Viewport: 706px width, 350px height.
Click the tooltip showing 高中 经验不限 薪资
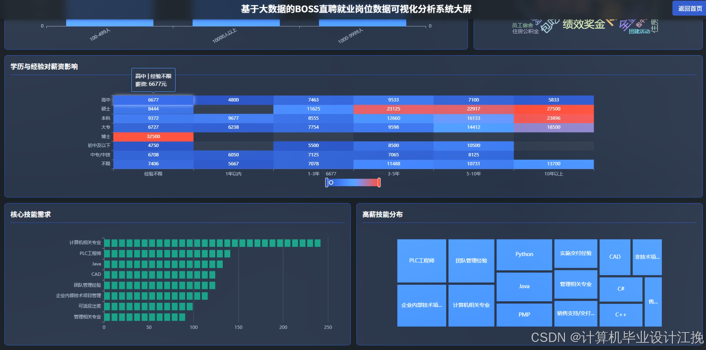pyautogui.click(x=153, y=80)
